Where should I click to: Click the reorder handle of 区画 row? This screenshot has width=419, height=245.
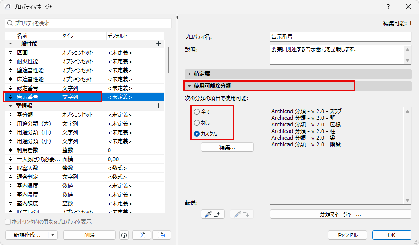click(10, 52)
